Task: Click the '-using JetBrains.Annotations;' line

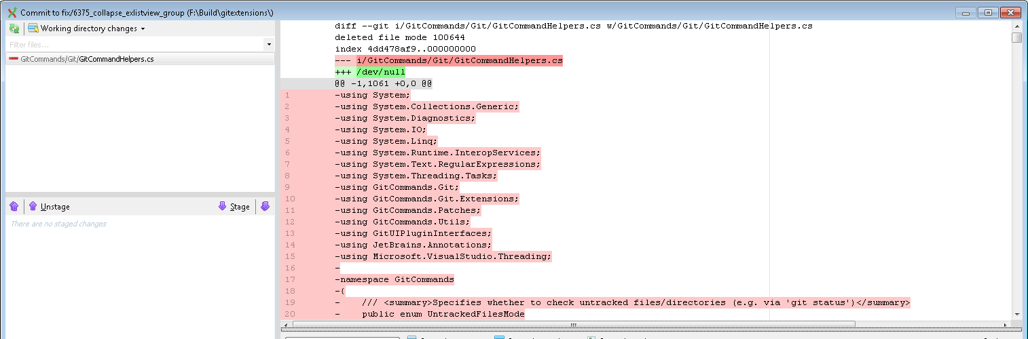Action: [x=414, y=245]
